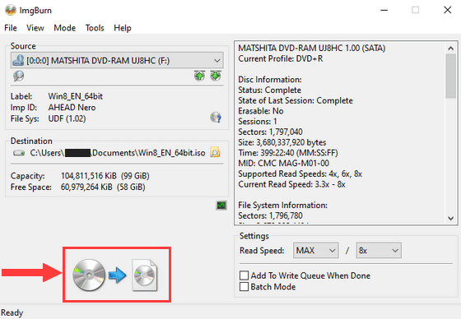Close the ImgBurn window
Screen dimensions: 461x319
pos(448,10)
